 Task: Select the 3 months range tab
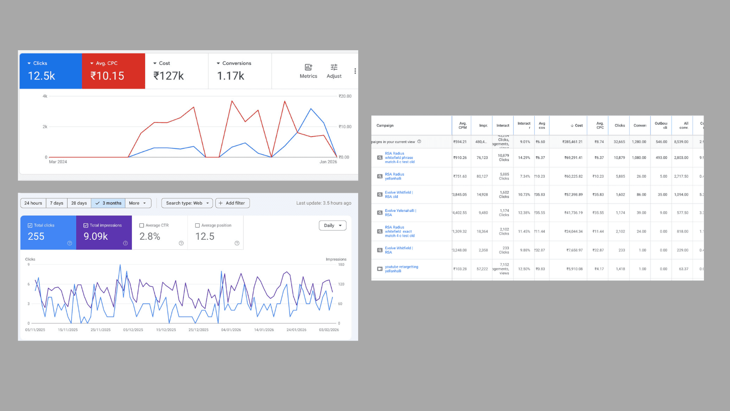(108, 203)
